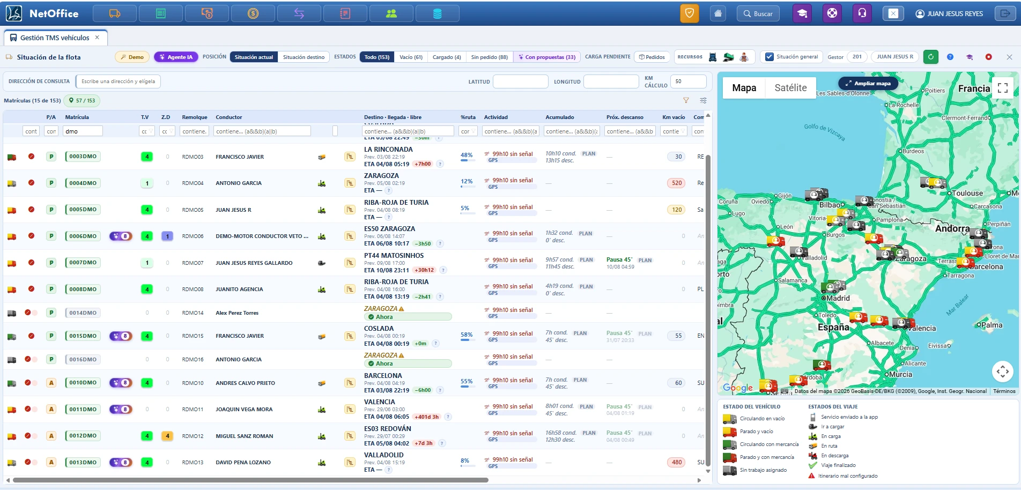
Task: Select the truck cab resource icon
Action: (713, 57)
